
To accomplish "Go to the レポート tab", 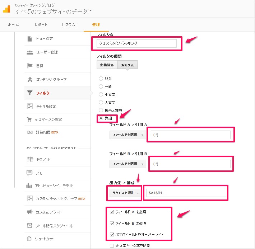I will (41, 25).
